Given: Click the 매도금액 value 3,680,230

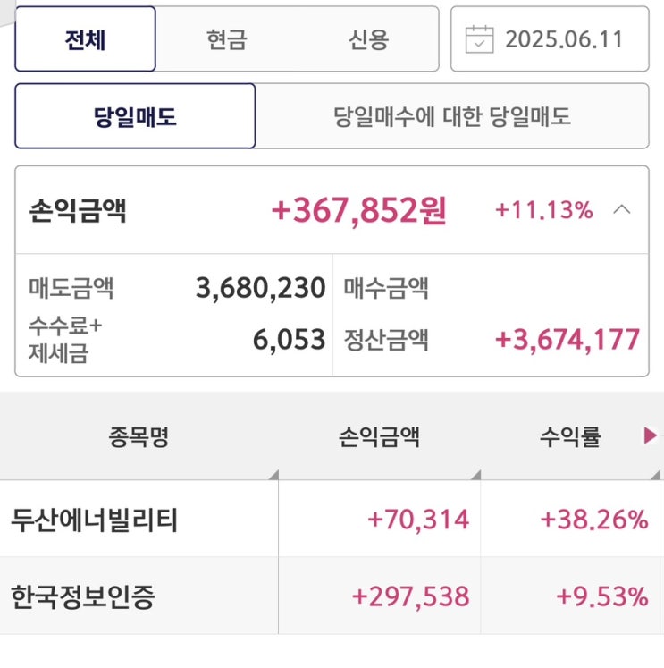Looking at the screenshot, I should [x=260, y=288].
